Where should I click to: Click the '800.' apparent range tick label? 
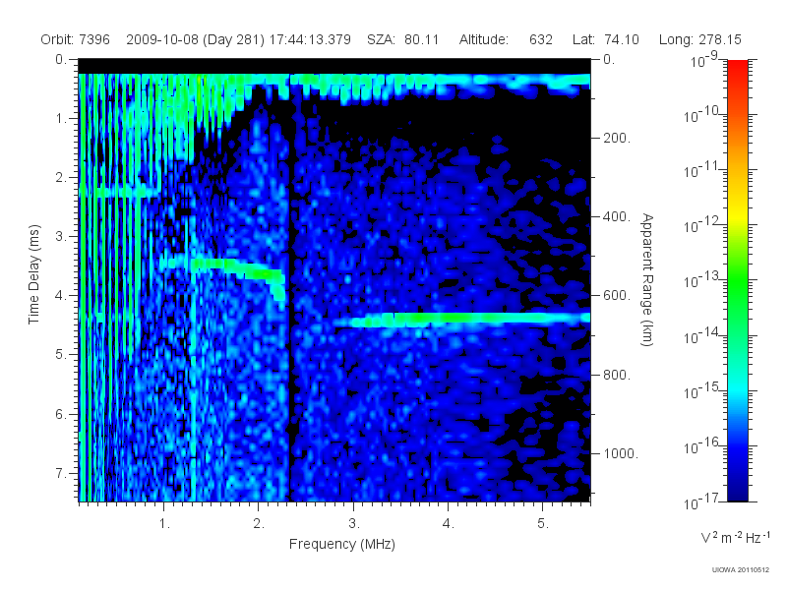point(617,375)
